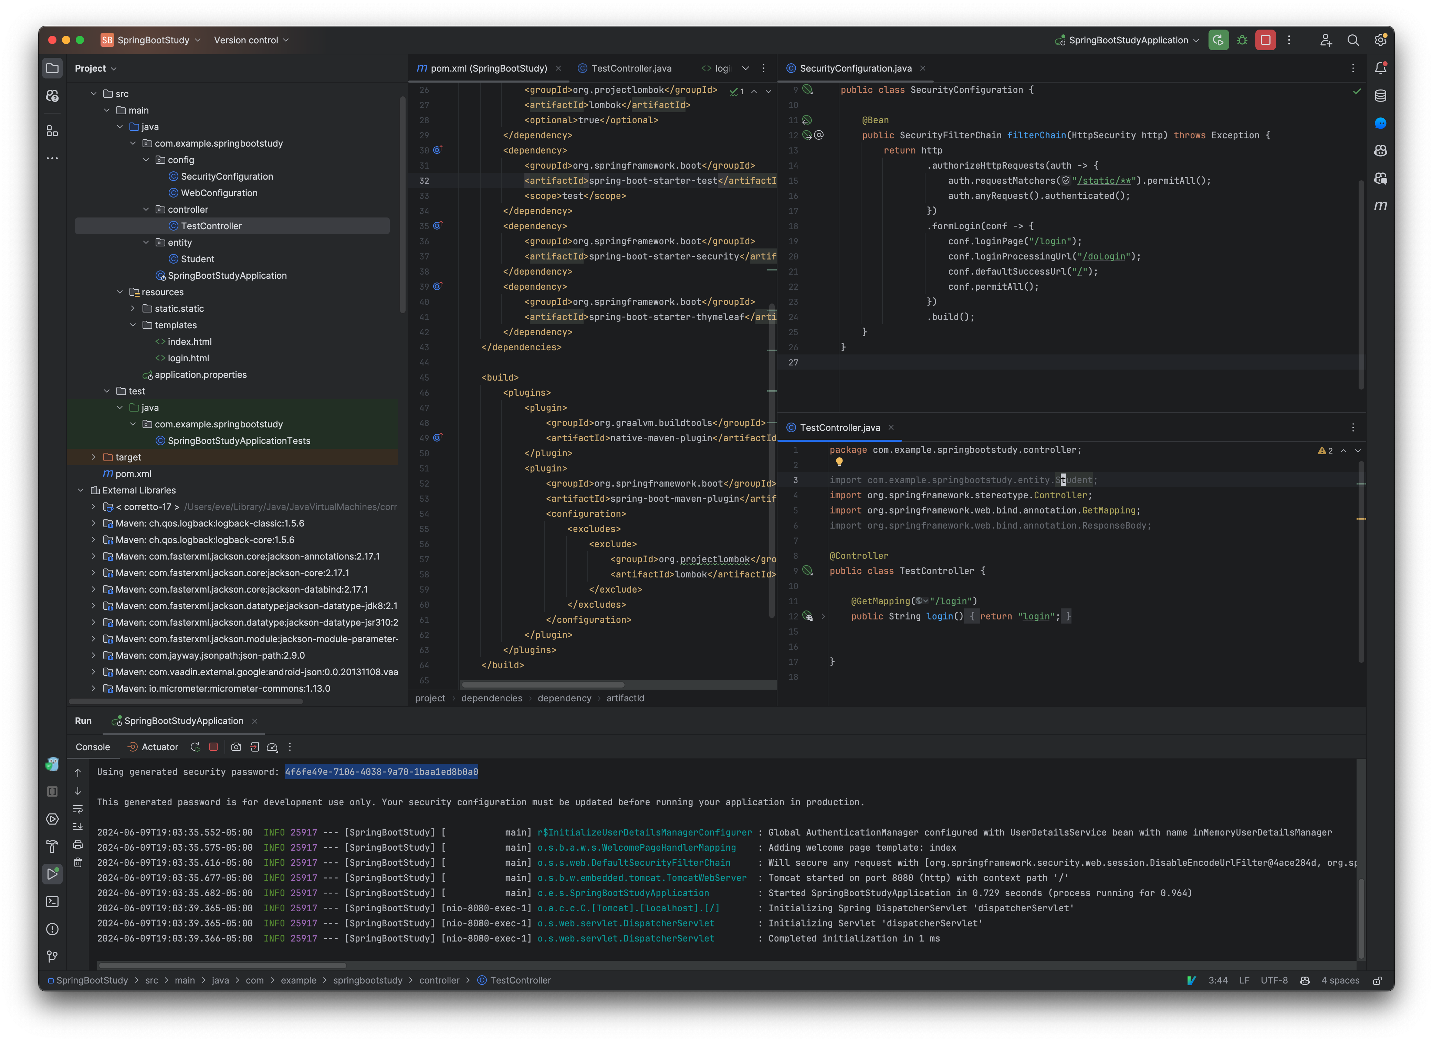Open the Database tool window on the right sidebar

(1381, 95)
